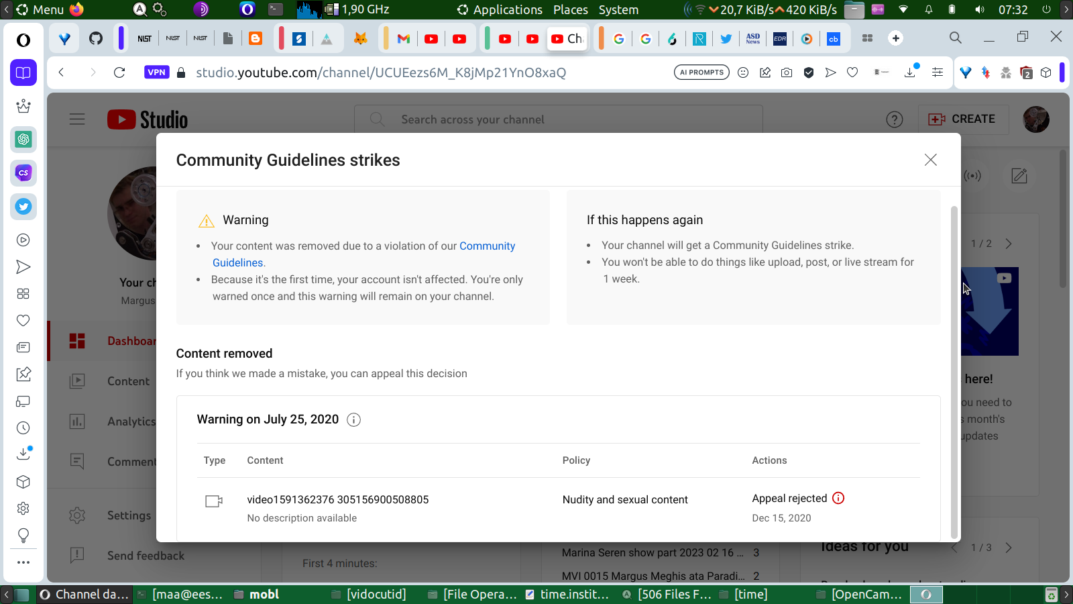
Task: Click the video type icon in the warning row
Action: 213,501
